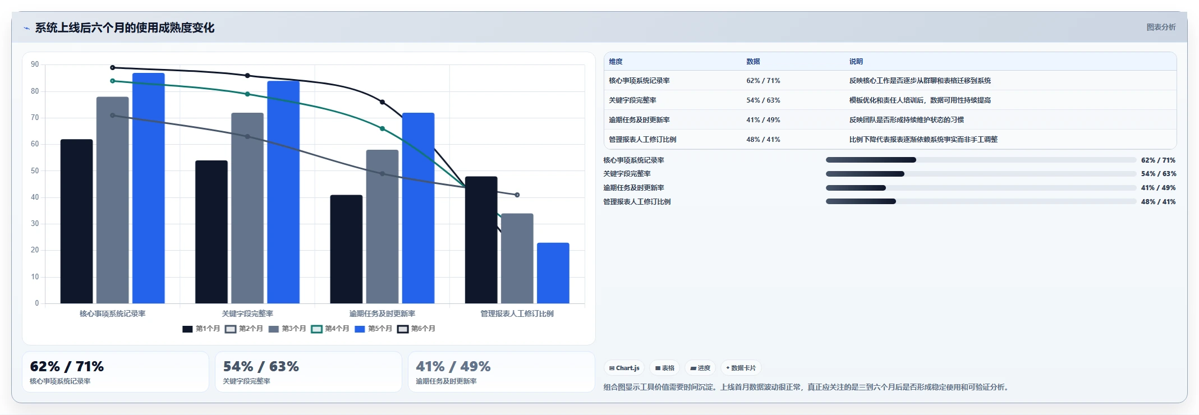Click the dark navy bar for 管理报表人工修订比例
1199x415 pixels.
(x=481, y=240)
